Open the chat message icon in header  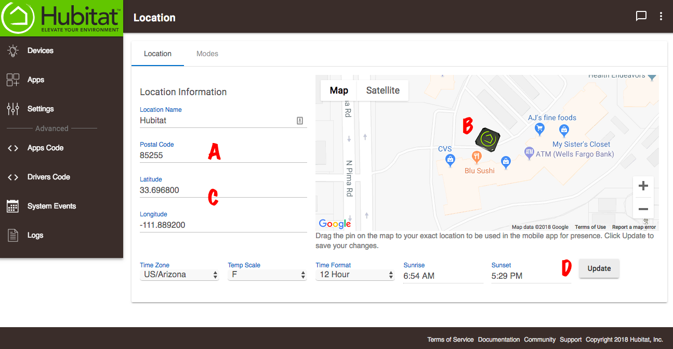641,17
